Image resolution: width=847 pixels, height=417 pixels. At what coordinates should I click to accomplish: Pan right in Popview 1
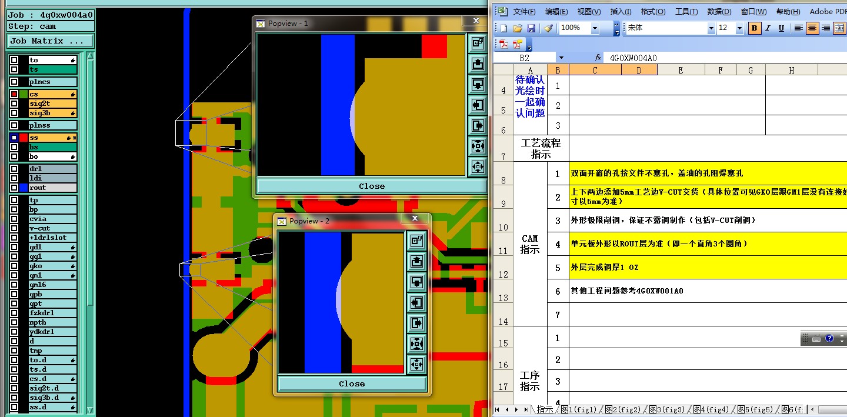pos(478,125)
